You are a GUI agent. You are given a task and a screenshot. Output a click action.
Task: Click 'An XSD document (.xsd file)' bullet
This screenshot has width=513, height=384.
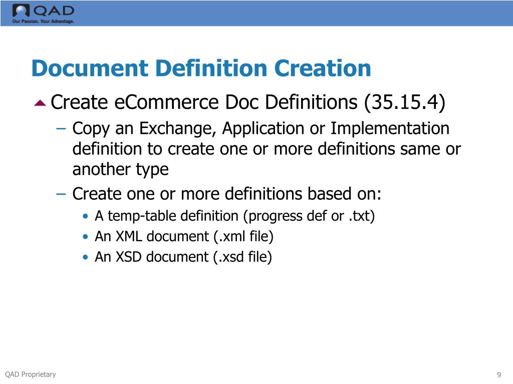coord(183,257)
